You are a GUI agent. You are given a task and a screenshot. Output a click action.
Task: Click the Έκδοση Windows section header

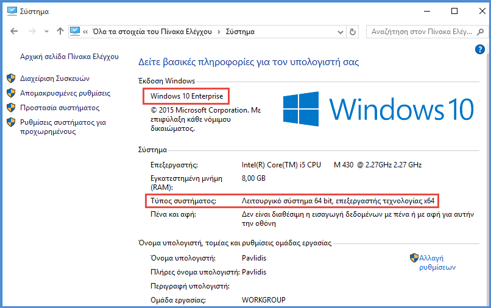pyautogui.click(x=166, y=81)
